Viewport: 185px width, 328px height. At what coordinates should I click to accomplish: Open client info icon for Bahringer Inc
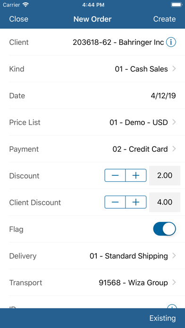(171, 42)
